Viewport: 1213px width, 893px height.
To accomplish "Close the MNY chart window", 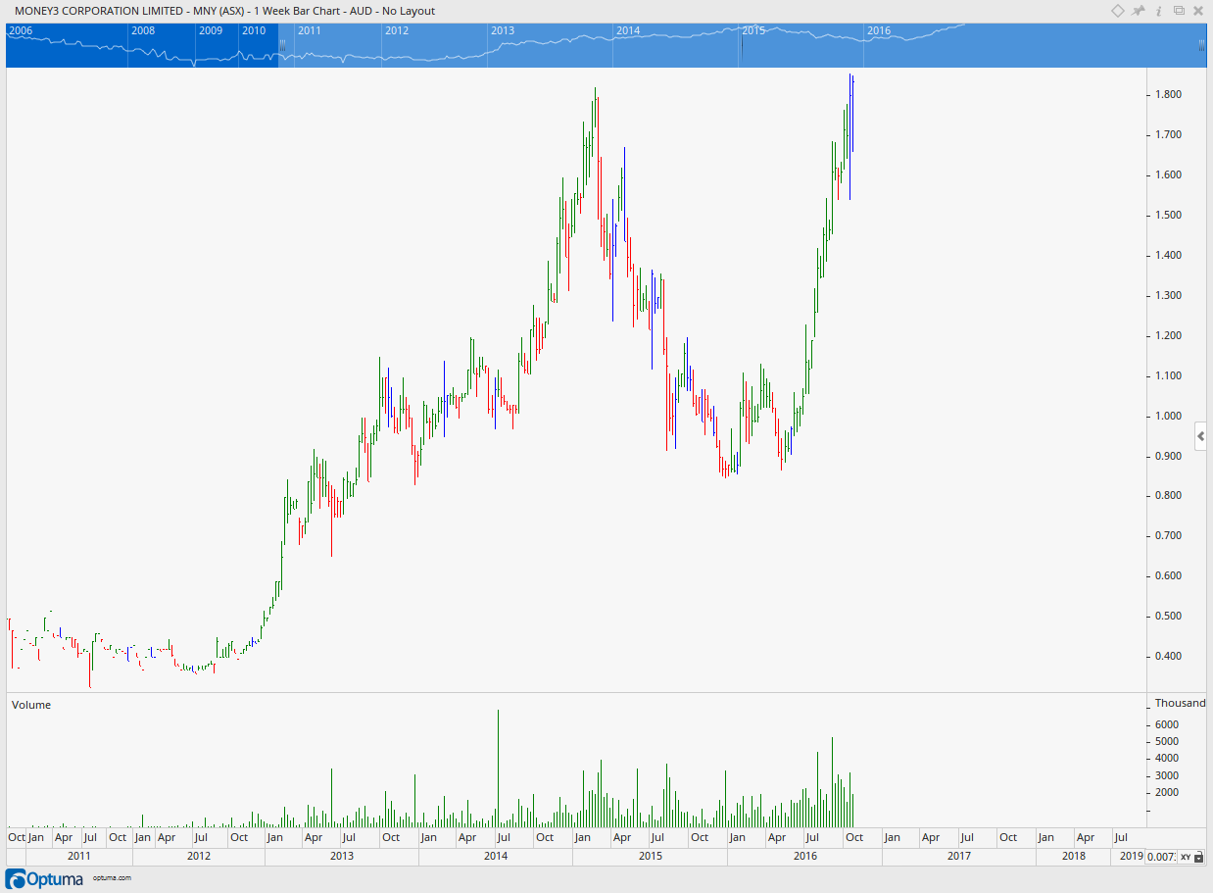I will coord(1200,11).
